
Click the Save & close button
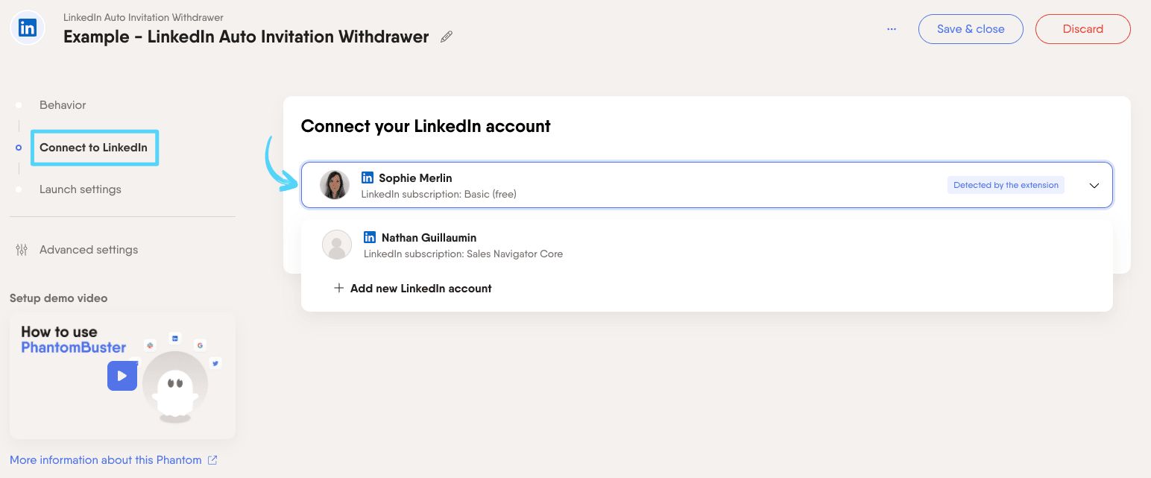(x=971, y=29)
